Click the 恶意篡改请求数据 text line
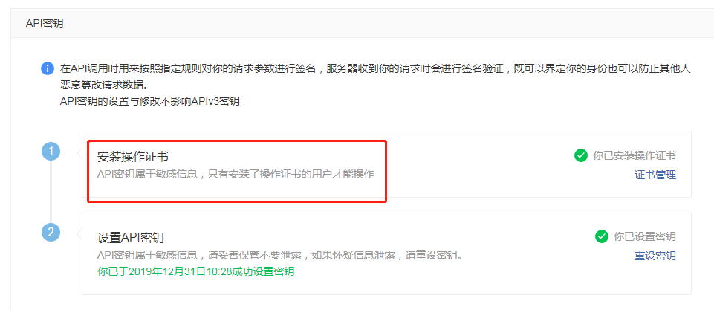This screenshot has height=310, width=714. (x=104, y=85)
